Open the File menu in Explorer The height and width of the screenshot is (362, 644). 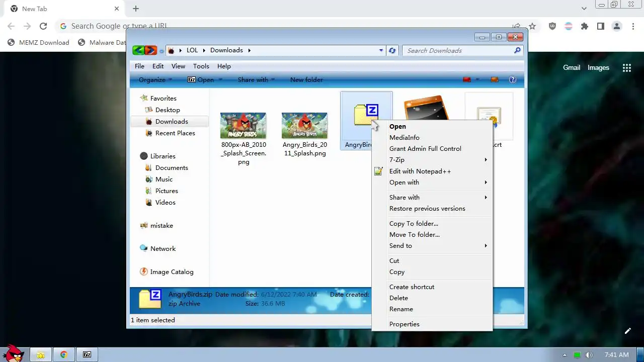(x=139, y=66)
